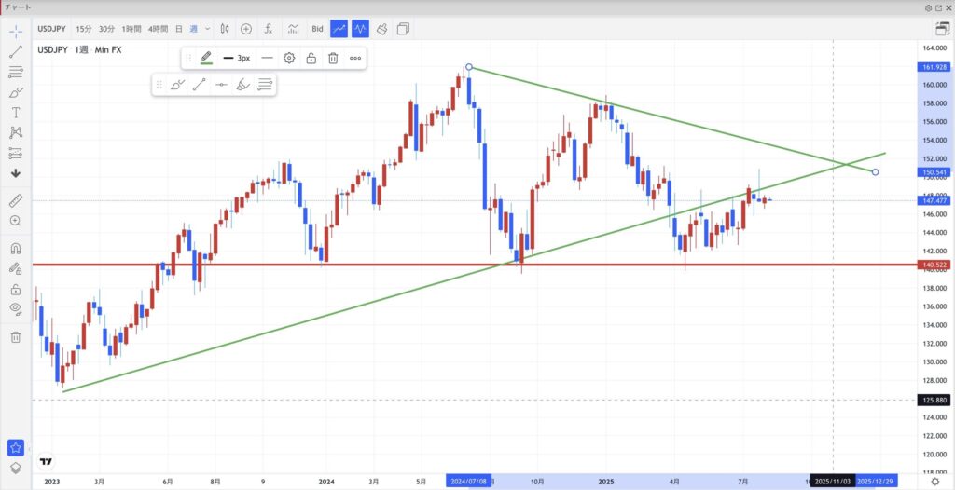Select brush in the favorites toolbar
This screenshot has width=955, height=490.
176,85
